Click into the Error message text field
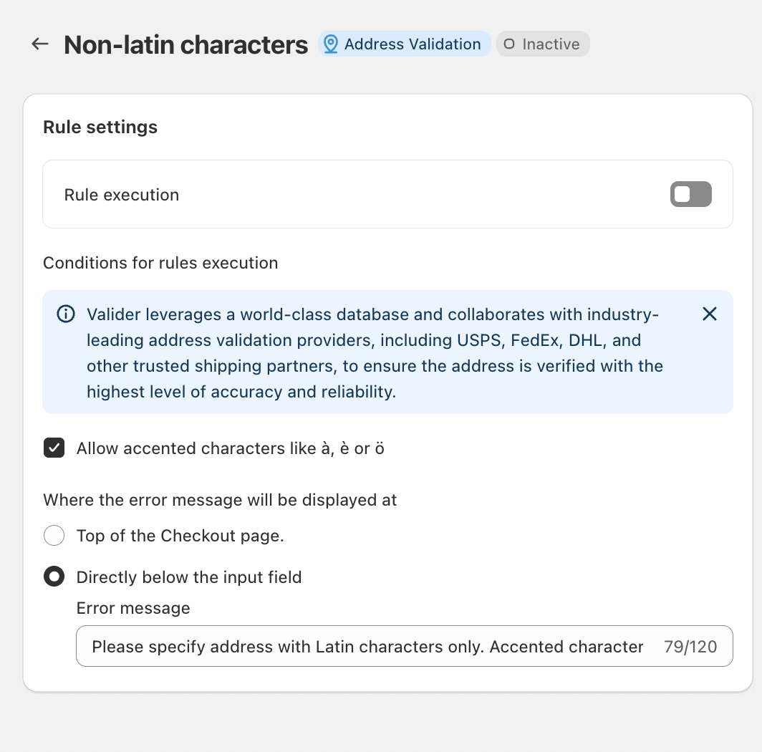 tap(367, 647)
